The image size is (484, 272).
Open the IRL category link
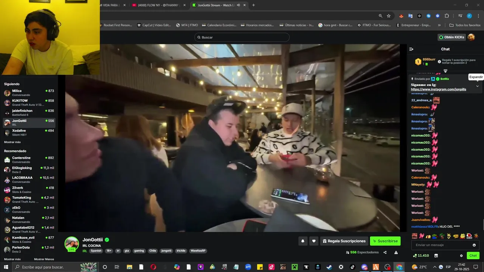[x=85, y=251]
